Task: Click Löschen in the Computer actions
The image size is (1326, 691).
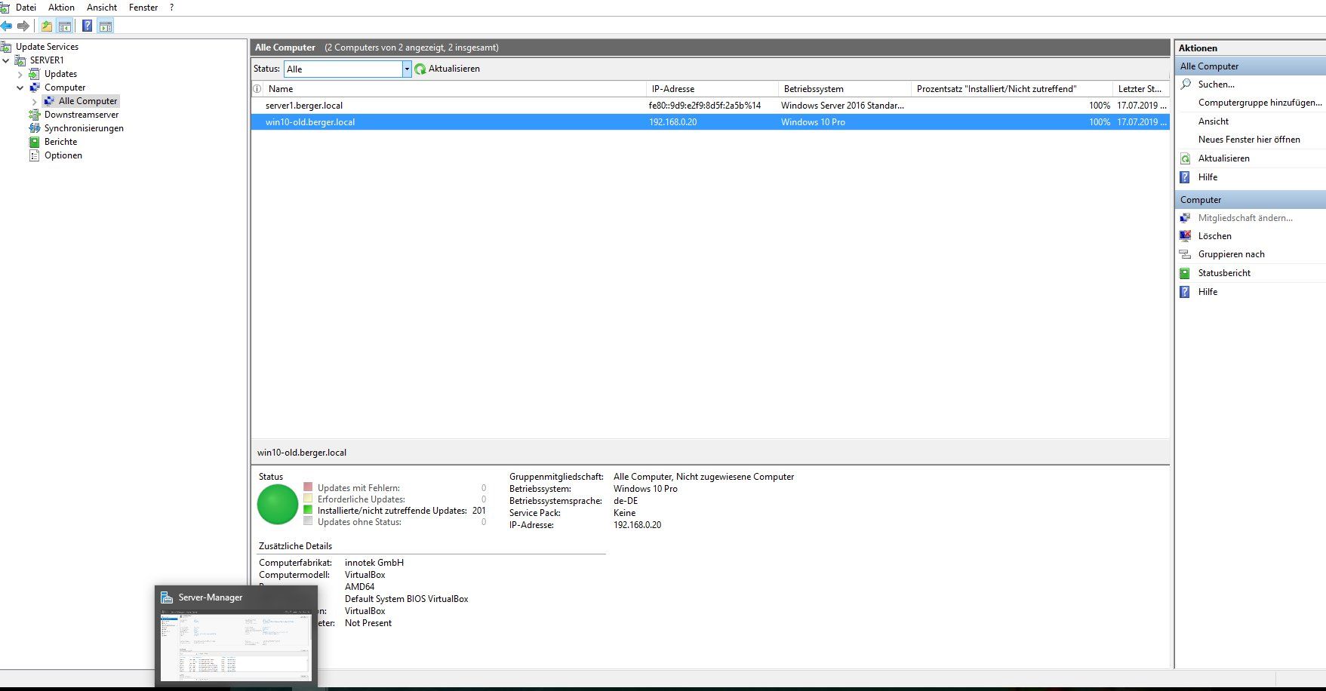Action: click(x=1214, y=236)
